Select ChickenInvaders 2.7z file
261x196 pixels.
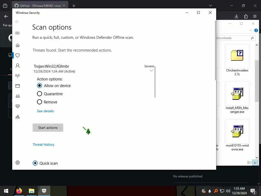237,60
